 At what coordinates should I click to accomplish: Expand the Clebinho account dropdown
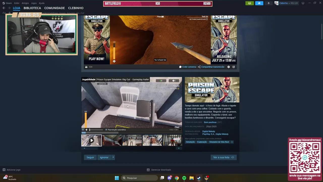[x=289, y=3]
